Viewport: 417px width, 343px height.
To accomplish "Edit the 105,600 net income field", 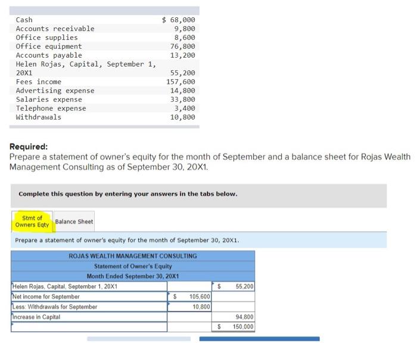I will 189,297.
